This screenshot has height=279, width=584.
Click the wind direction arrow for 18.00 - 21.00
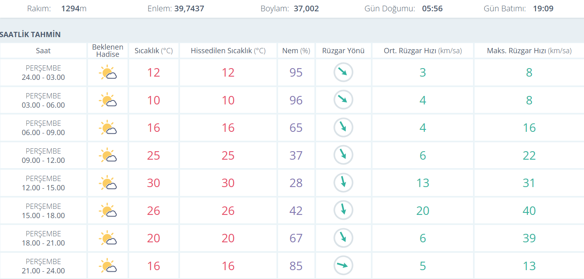tap(343, 238)
